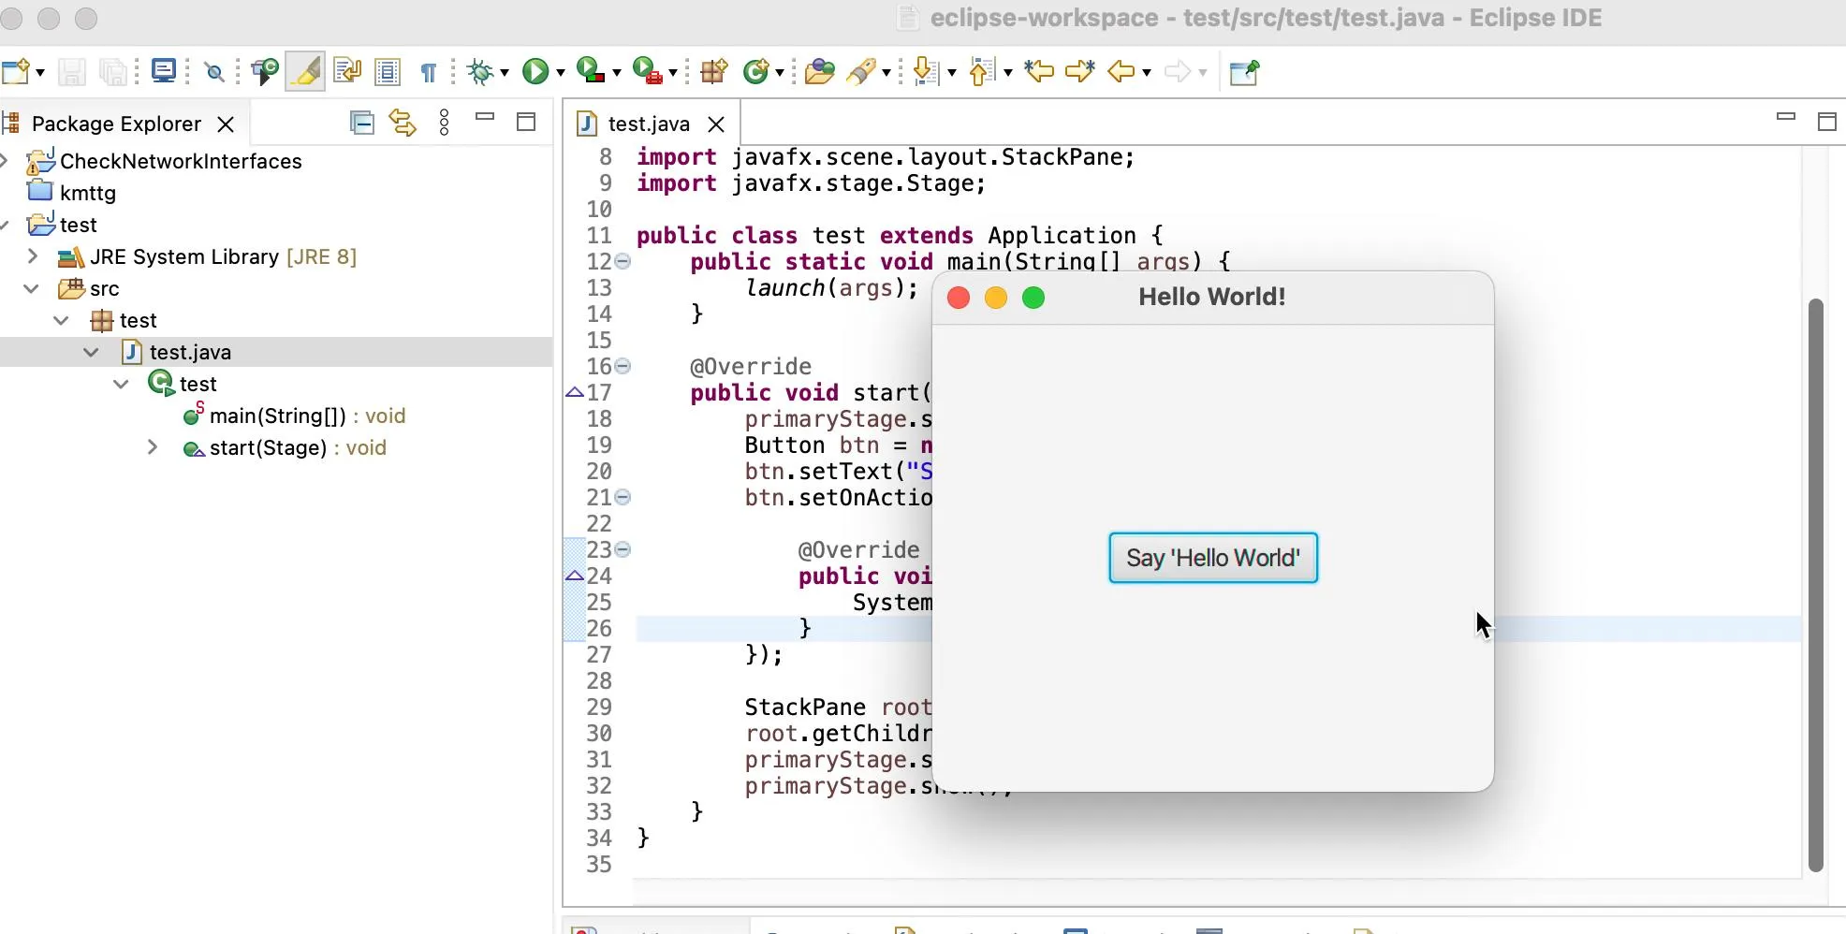Toggle Show Whitespace Characters pilcrow

428,72
